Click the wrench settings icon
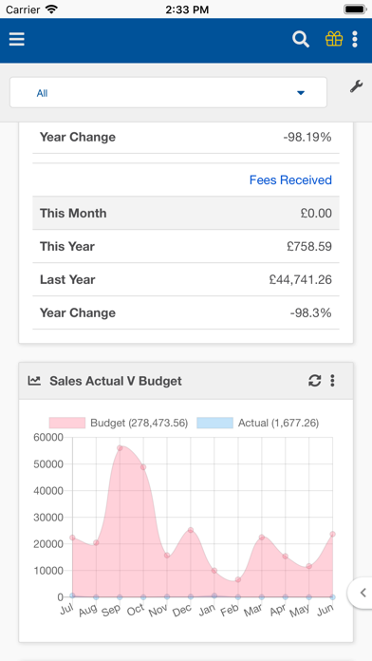 [356, 86]
